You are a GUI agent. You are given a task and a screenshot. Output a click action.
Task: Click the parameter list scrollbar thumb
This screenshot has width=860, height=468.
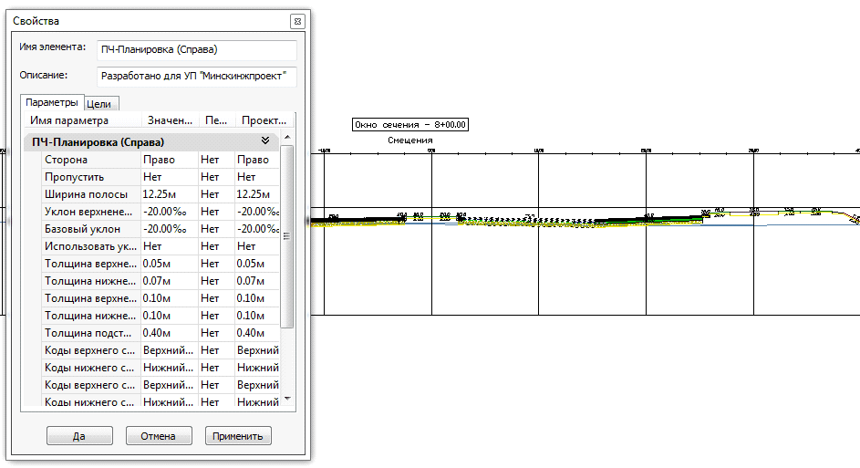tap(288, 235)
